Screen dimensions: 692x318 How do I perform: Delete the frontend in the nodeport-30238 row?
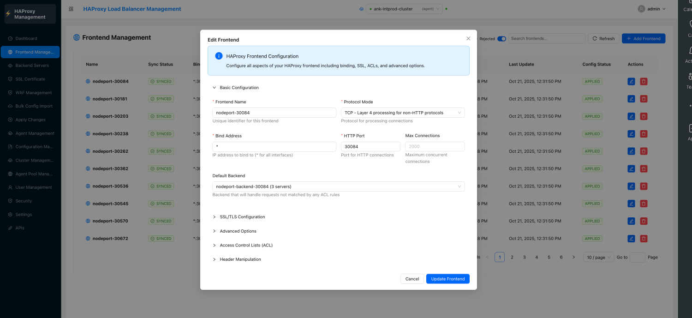tap(644, 134)
